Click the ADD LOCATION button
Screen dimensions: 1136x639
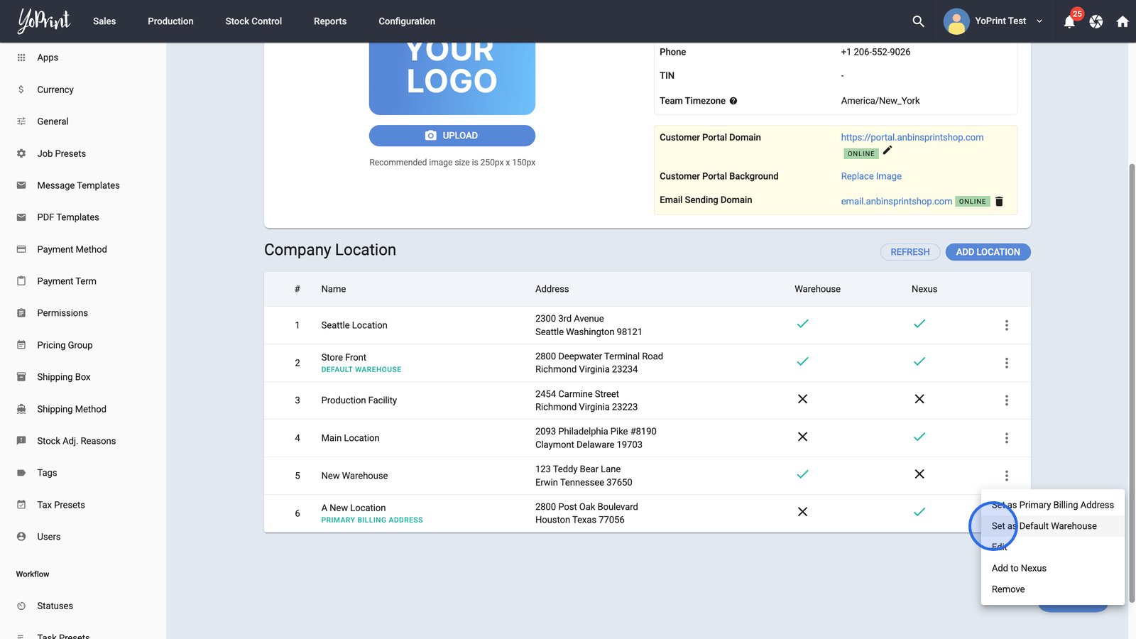pyautogui.click(x=988, y=252)
